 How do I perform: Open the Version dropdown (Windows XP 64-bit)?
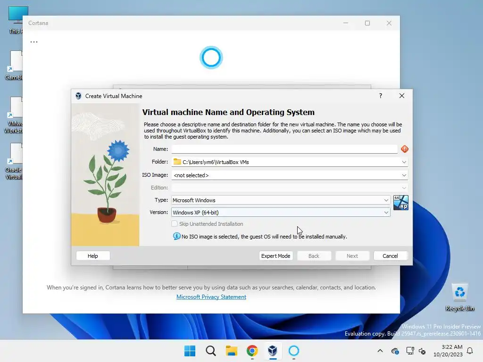tap(281, 213)
